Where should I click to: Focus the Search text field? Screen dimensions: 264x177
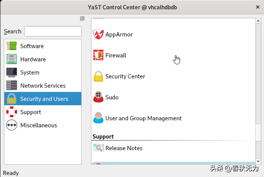pos(53,31)
